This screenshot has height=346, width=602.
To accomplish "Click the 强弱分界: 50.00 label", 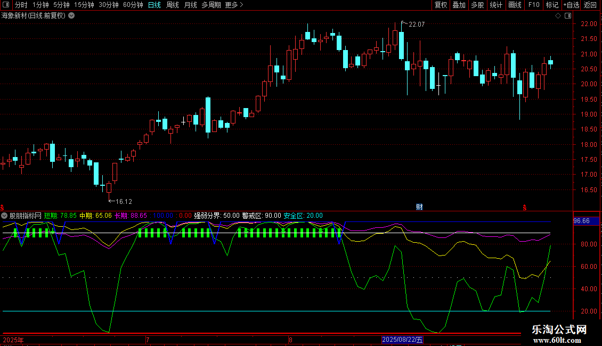I will tap(216, 216).
